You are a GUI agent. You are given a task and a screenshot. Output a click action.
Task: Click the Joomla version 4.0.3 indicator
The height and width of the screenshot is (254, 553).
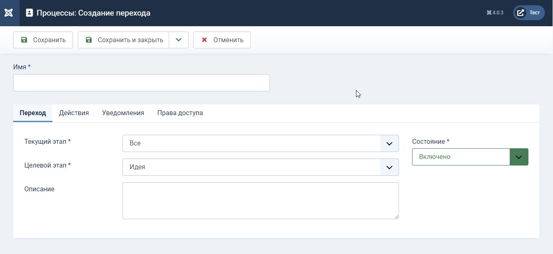tap(495, 13)
